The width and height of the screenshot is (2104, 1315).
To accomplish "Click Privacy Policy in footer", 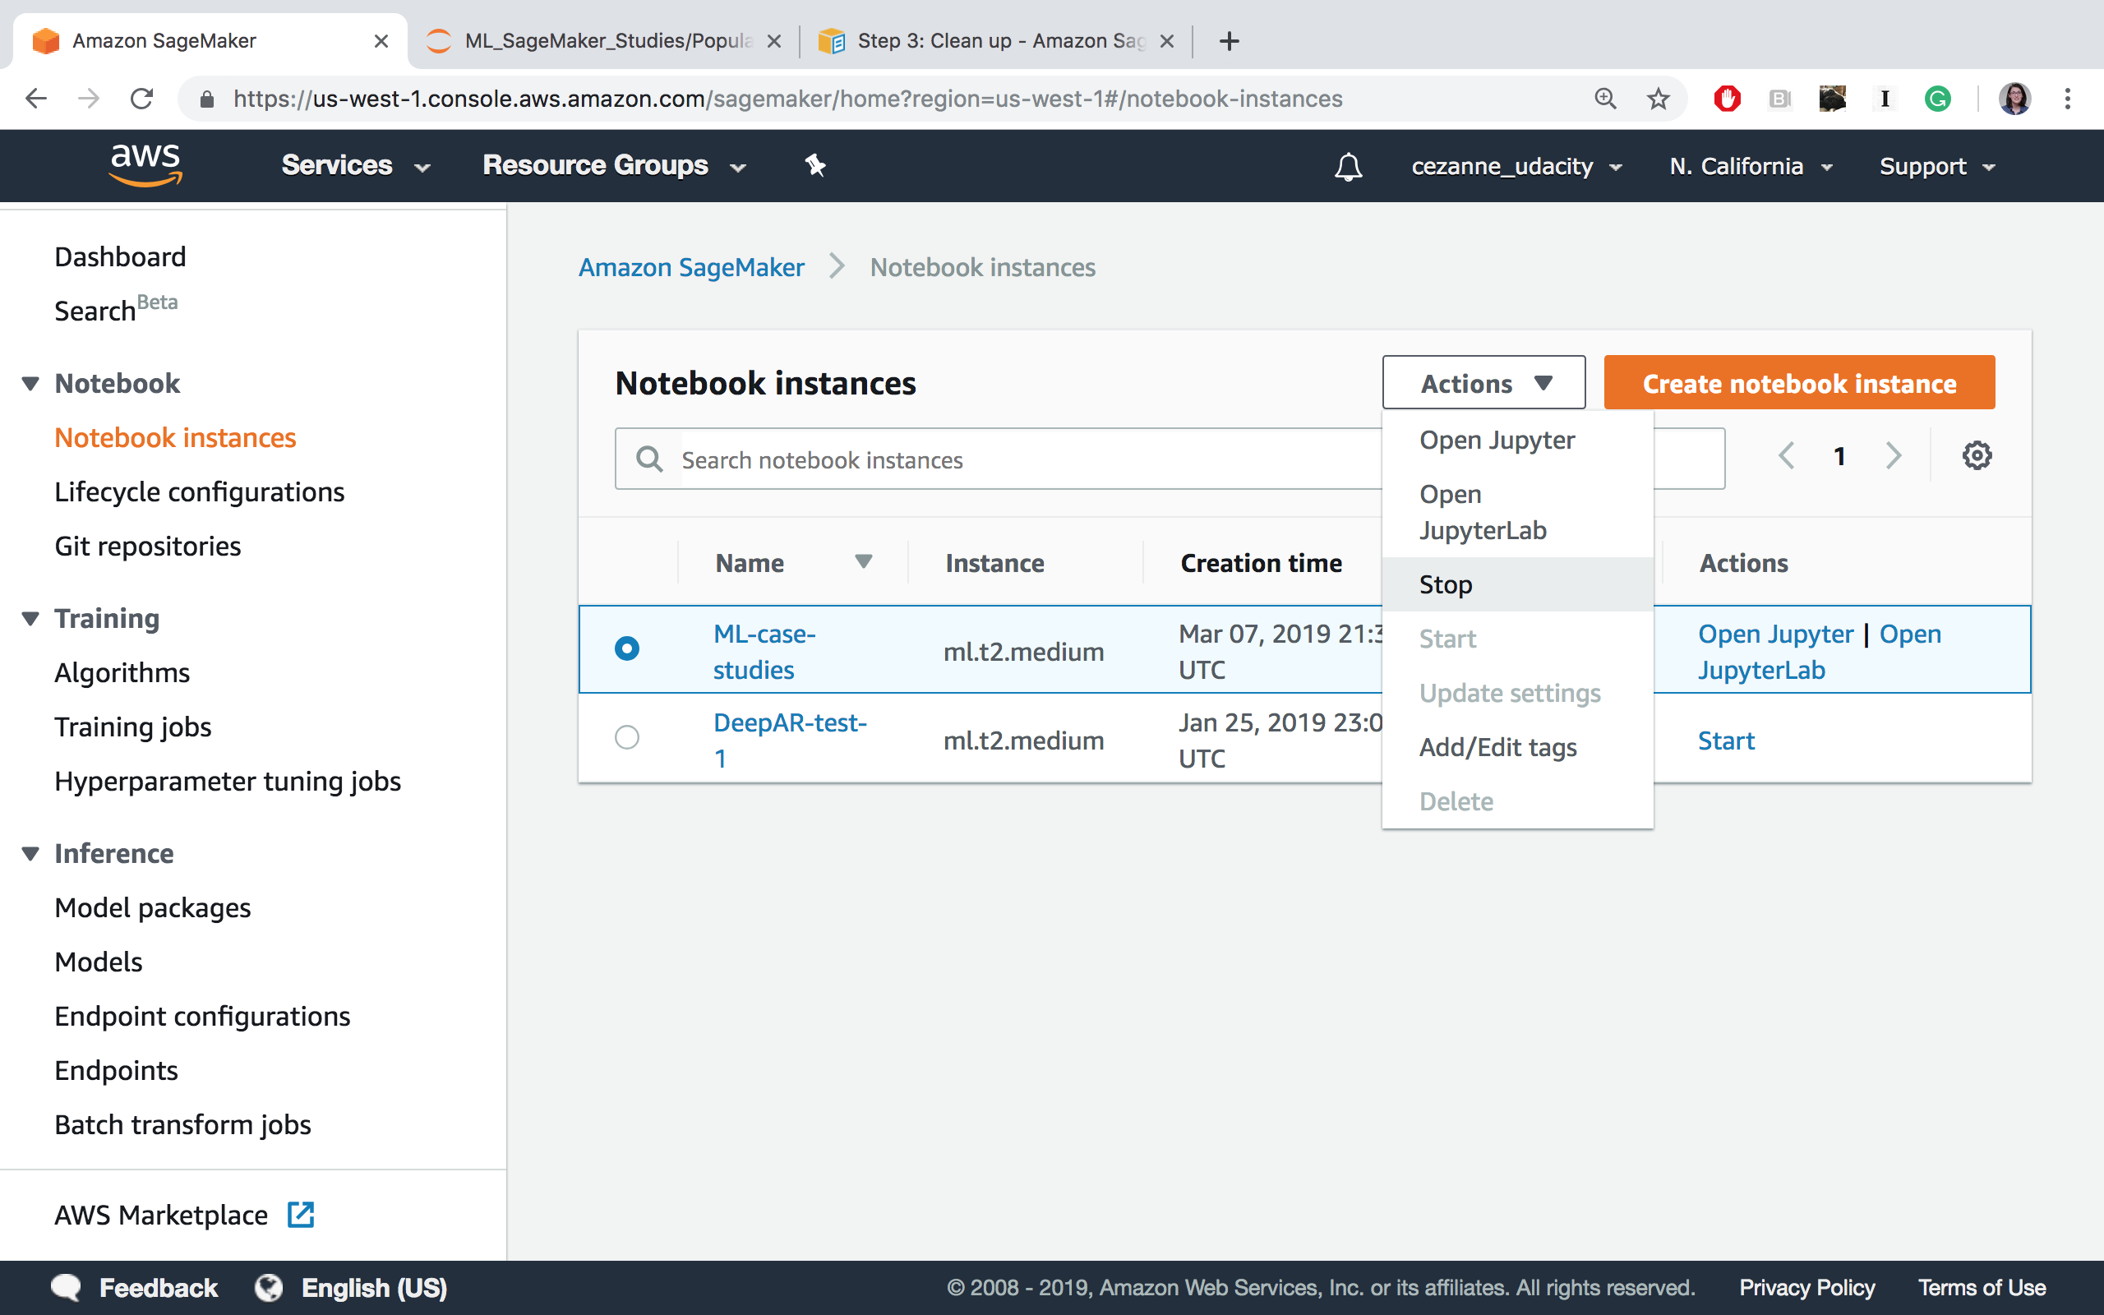I will [1806, 1287].
